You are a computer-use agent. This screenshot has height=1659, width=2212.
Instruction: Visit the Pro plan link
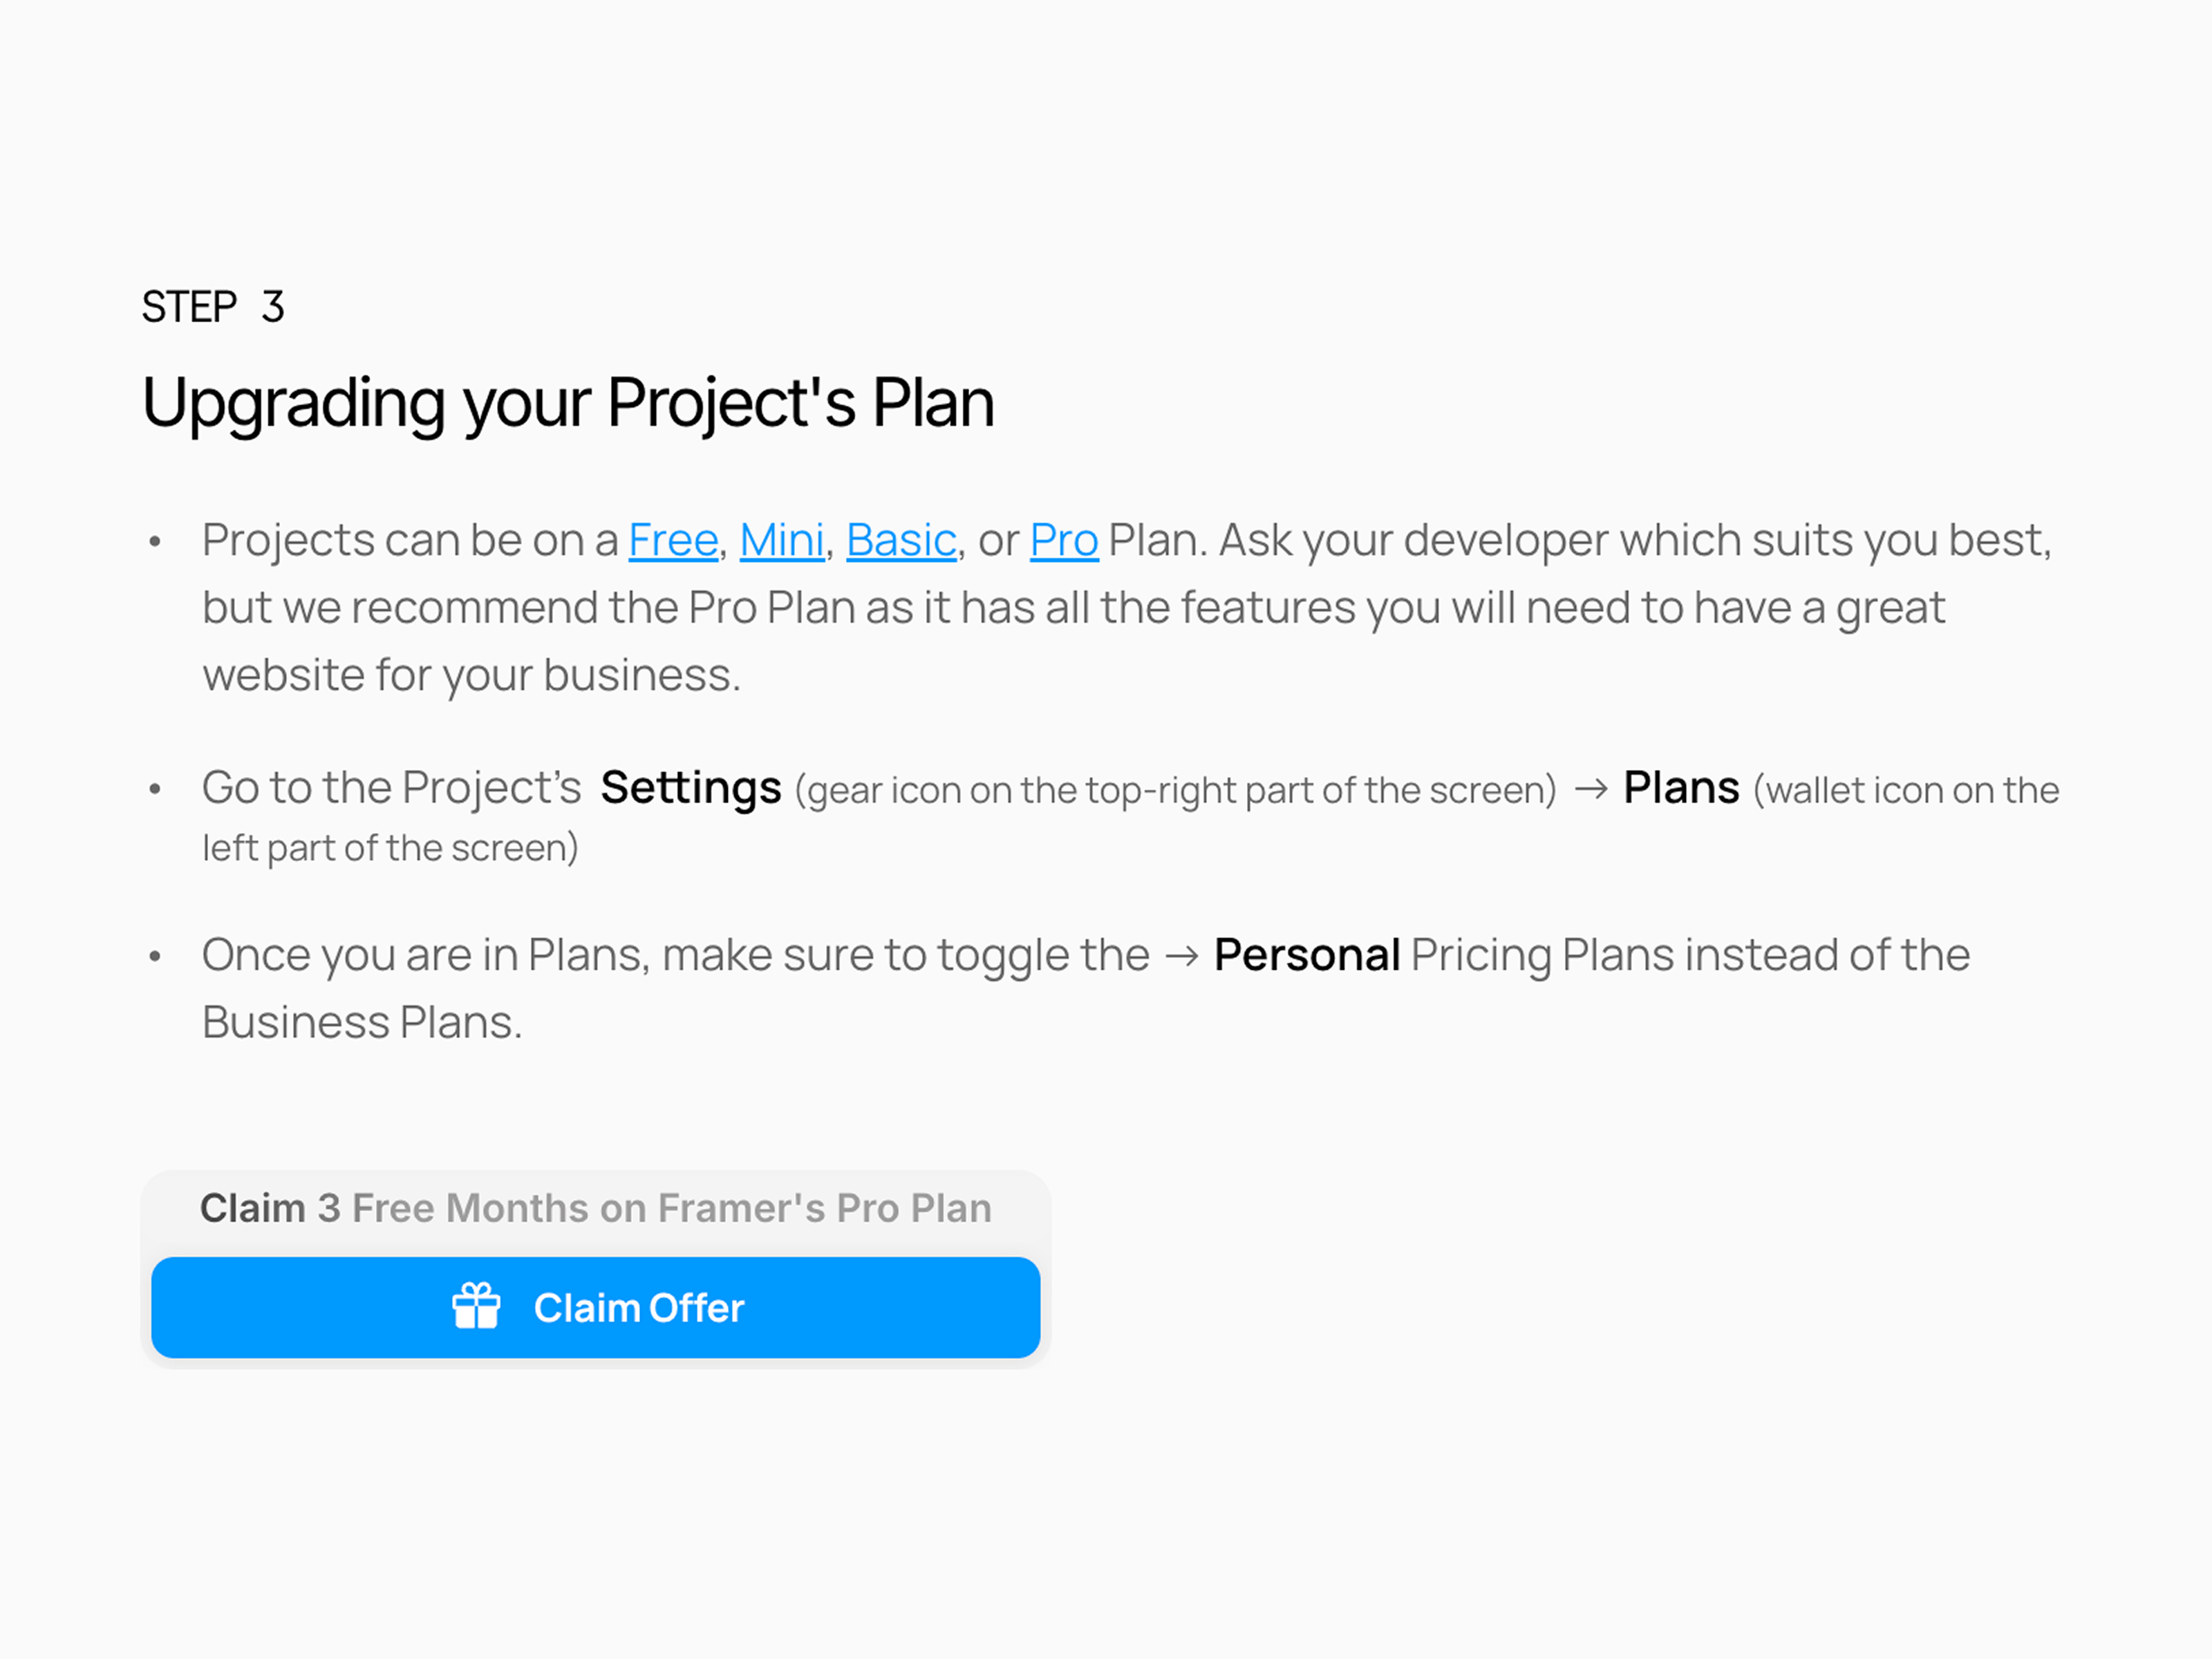[x=1064, y=540]
